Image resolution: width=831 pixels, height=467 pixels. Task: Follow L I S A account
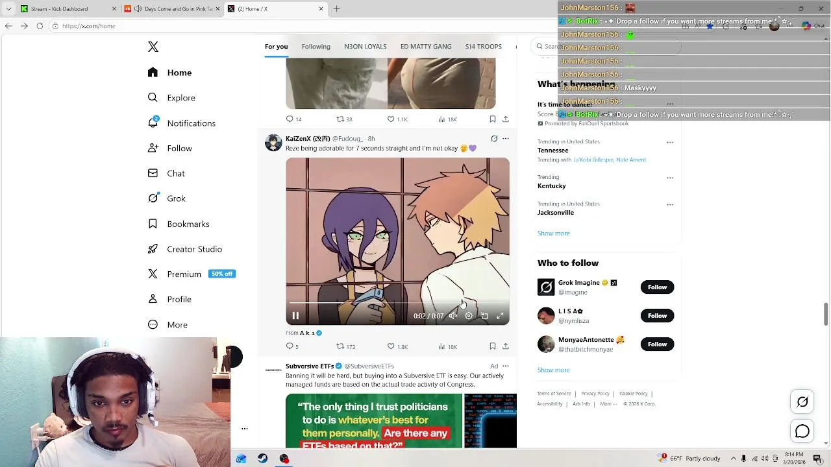[x=657, y=316]
